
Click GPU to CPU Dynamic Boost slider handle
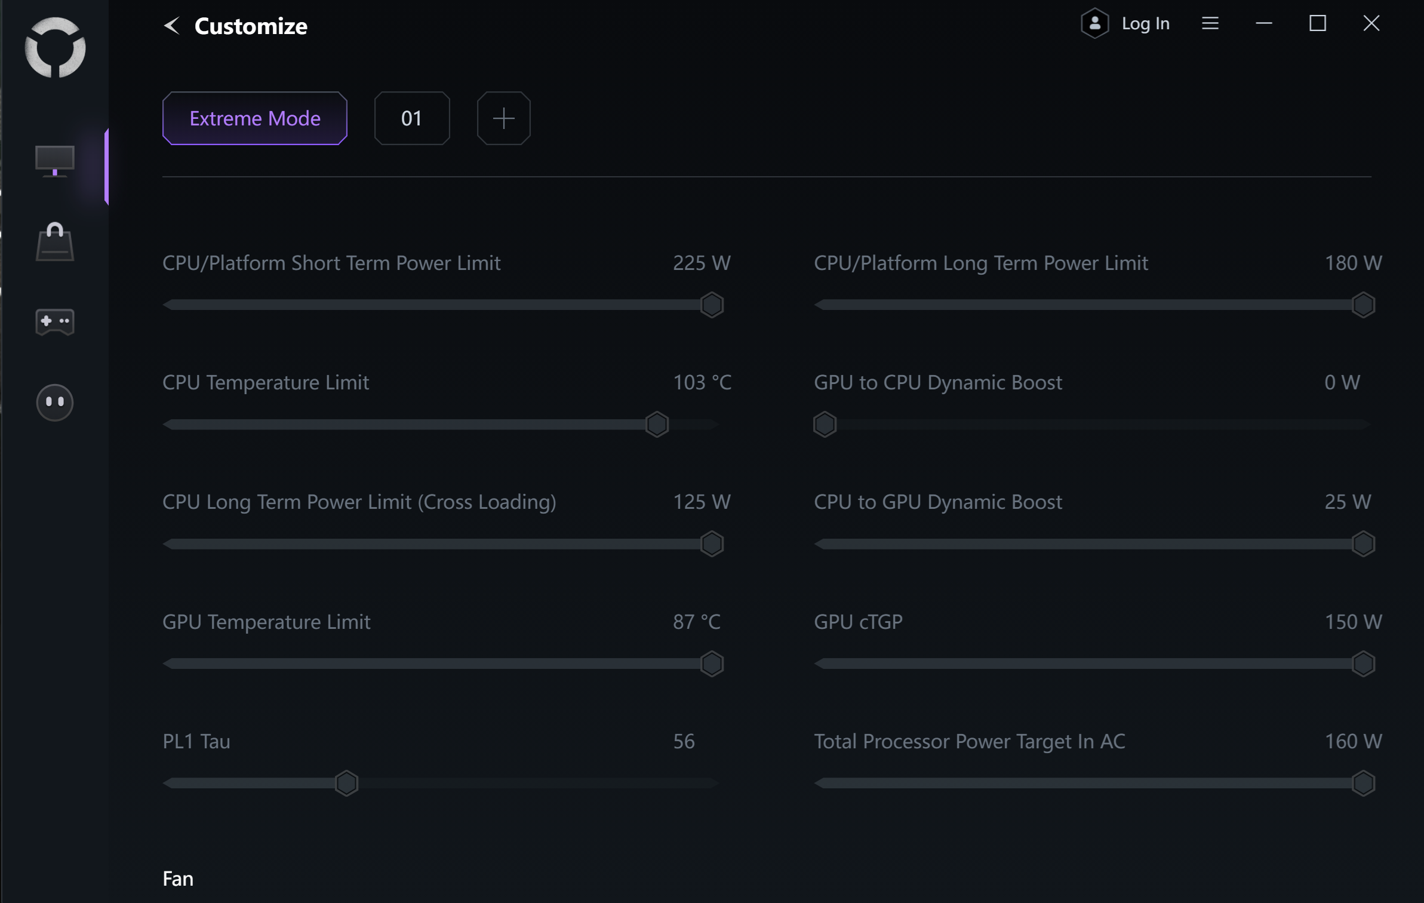coord(825,425)
